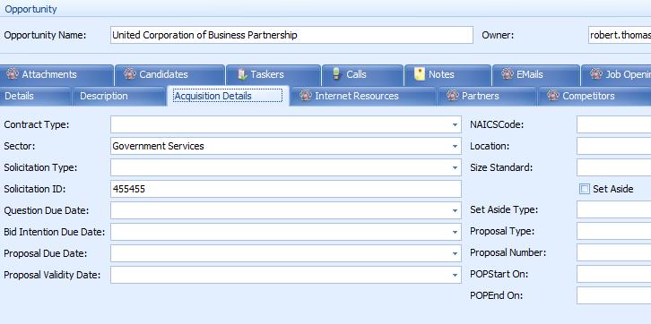Show the Notes tab

click(447, 74)
